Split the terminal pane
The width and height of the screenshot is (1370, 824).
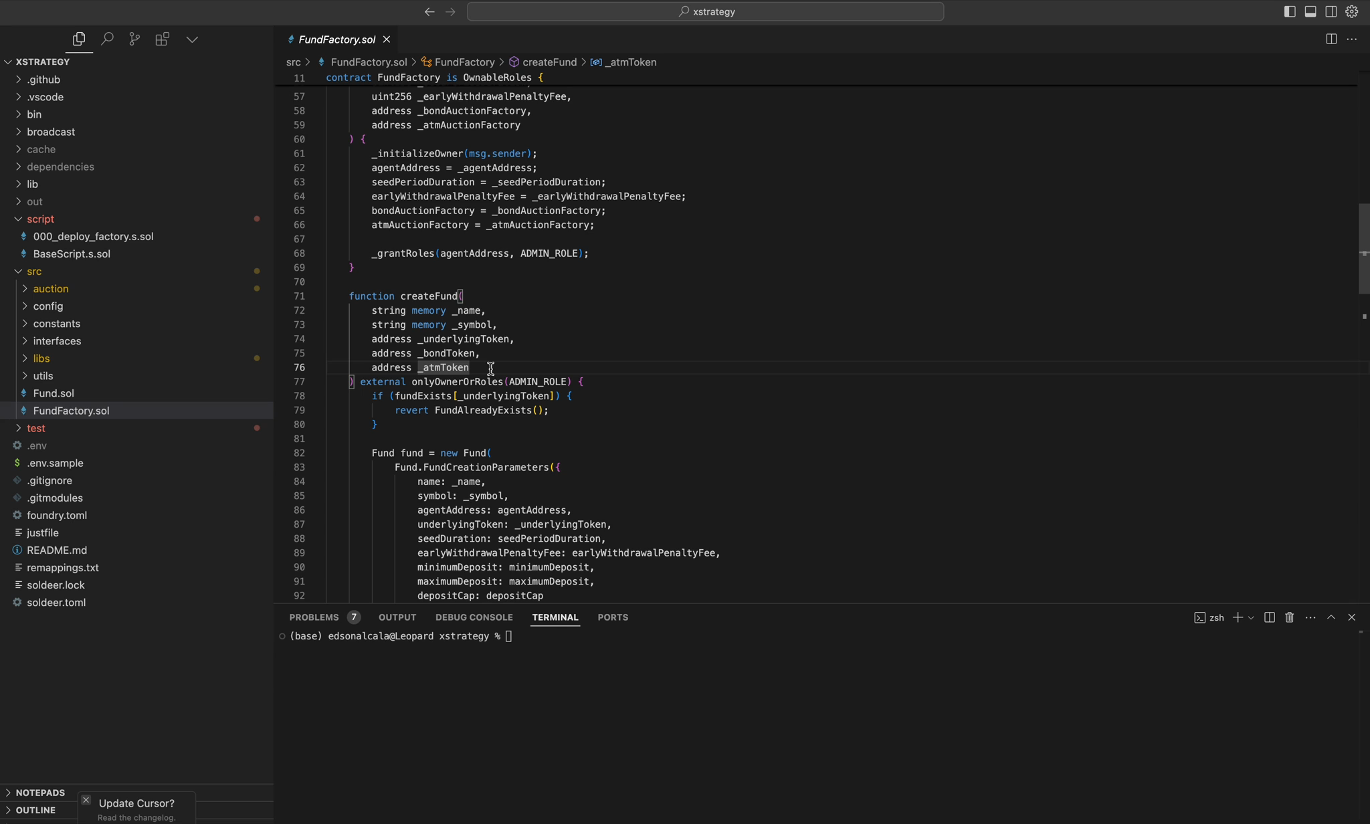click(x=1269, y=617)
